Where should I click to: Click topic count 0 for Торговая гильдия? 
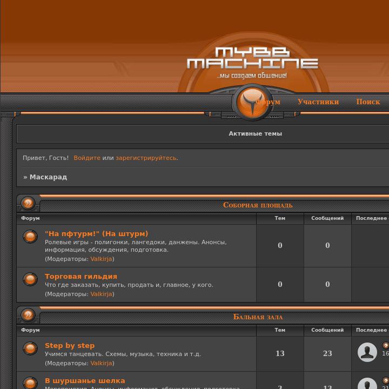(x=280, y=284)
